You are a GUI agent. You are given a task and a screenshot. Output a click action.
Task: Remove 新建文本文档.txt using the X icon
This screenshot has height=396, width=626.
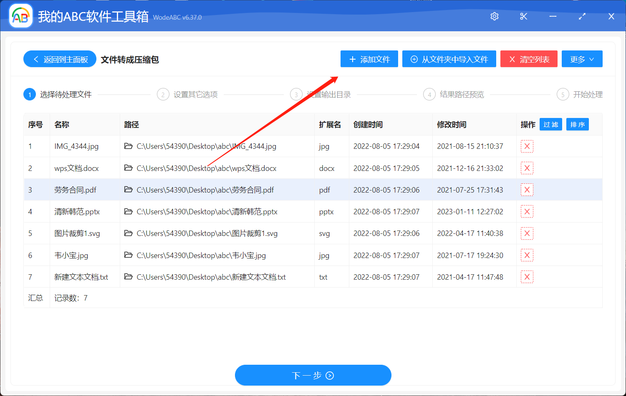pos(527,276)
